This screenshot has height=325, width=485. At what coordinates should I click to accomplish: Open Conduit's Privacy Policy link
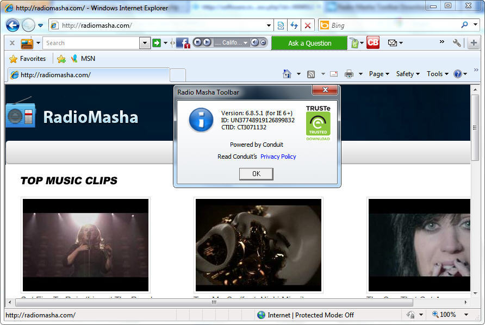click(x=278, y=157)
